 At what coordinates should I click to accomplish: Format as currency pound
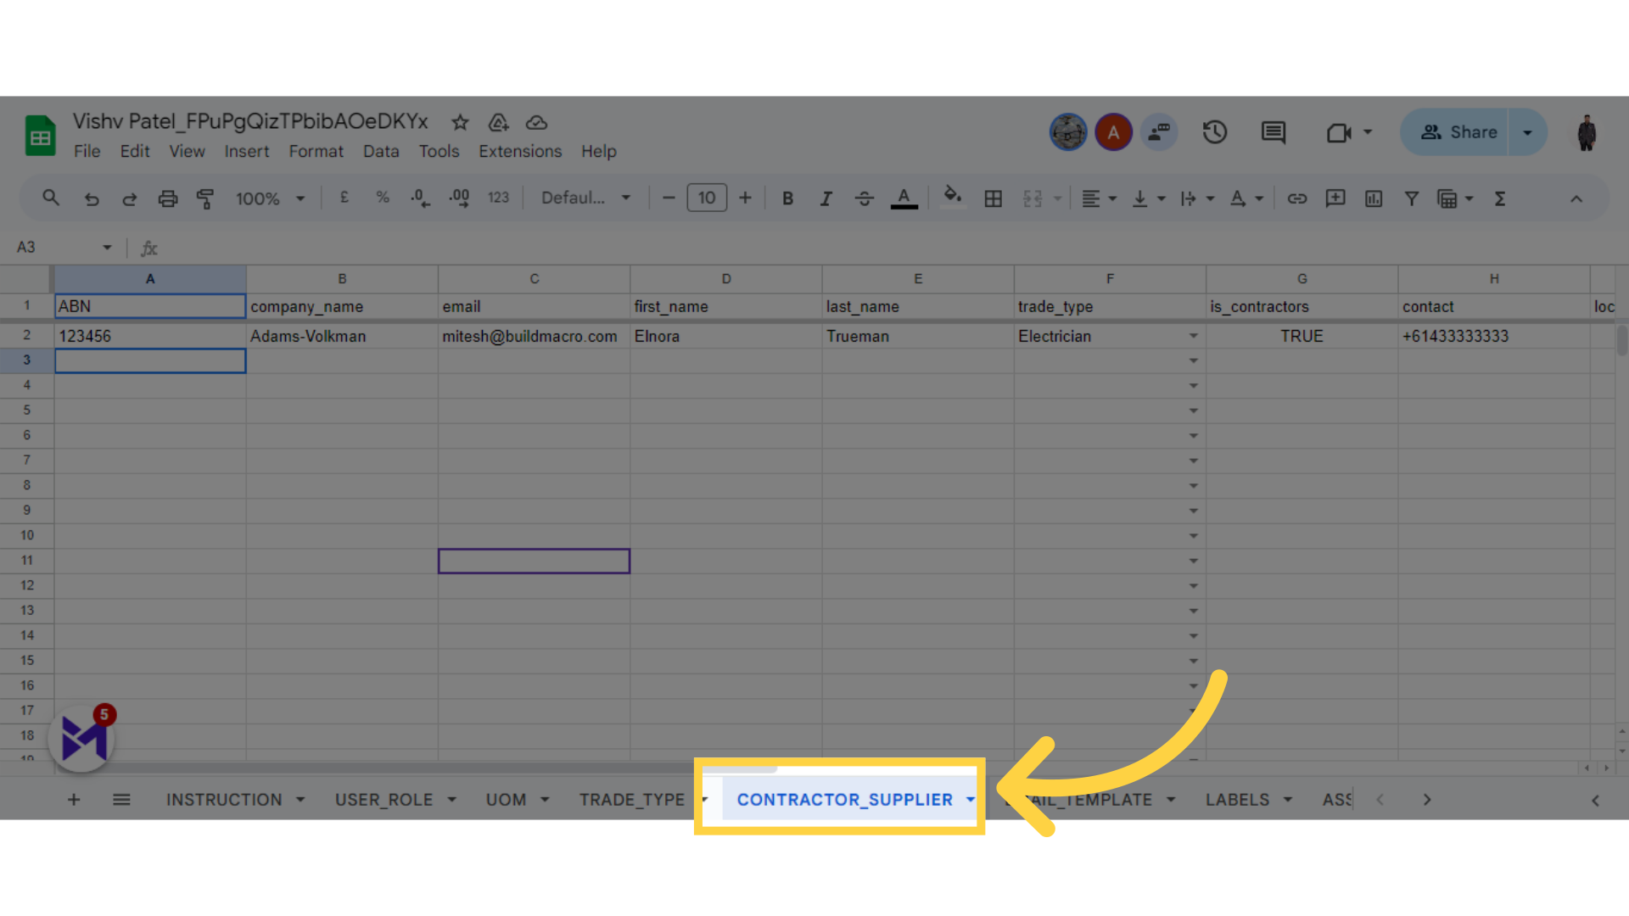click(x=344, y=198)
